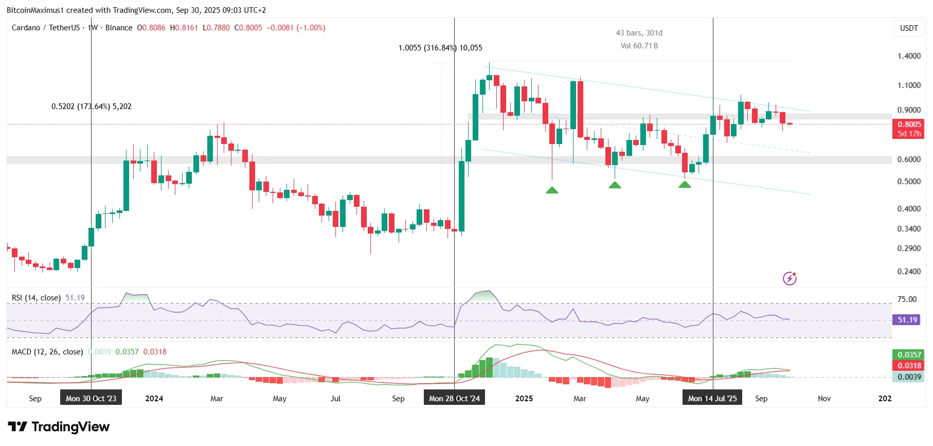
Task: Click the Mon 30 Oct '23 date marker
Action: point(91,399)
